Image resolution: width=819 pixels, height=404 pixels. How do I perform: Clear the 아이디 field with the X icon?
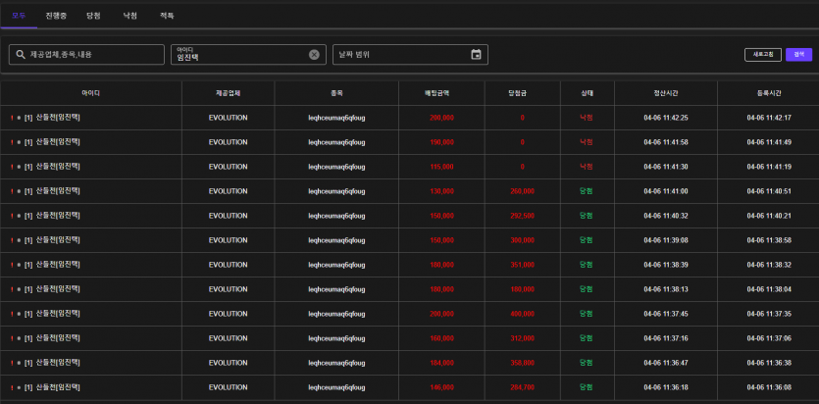coord(314,54)
